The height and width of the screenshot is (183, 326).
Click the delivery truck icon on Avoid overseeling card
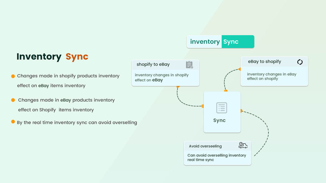(243, 145)
